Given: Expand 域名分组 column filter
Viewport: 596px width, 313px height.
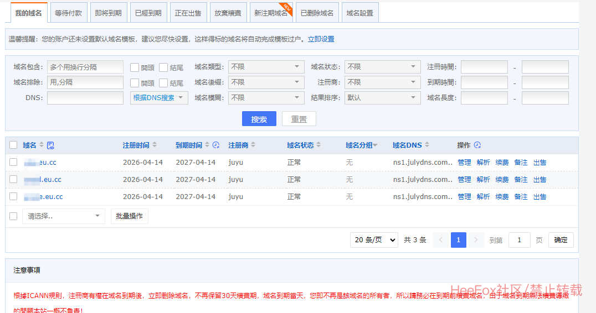Looking at the screenshot, I should click(x=375, y=145).
